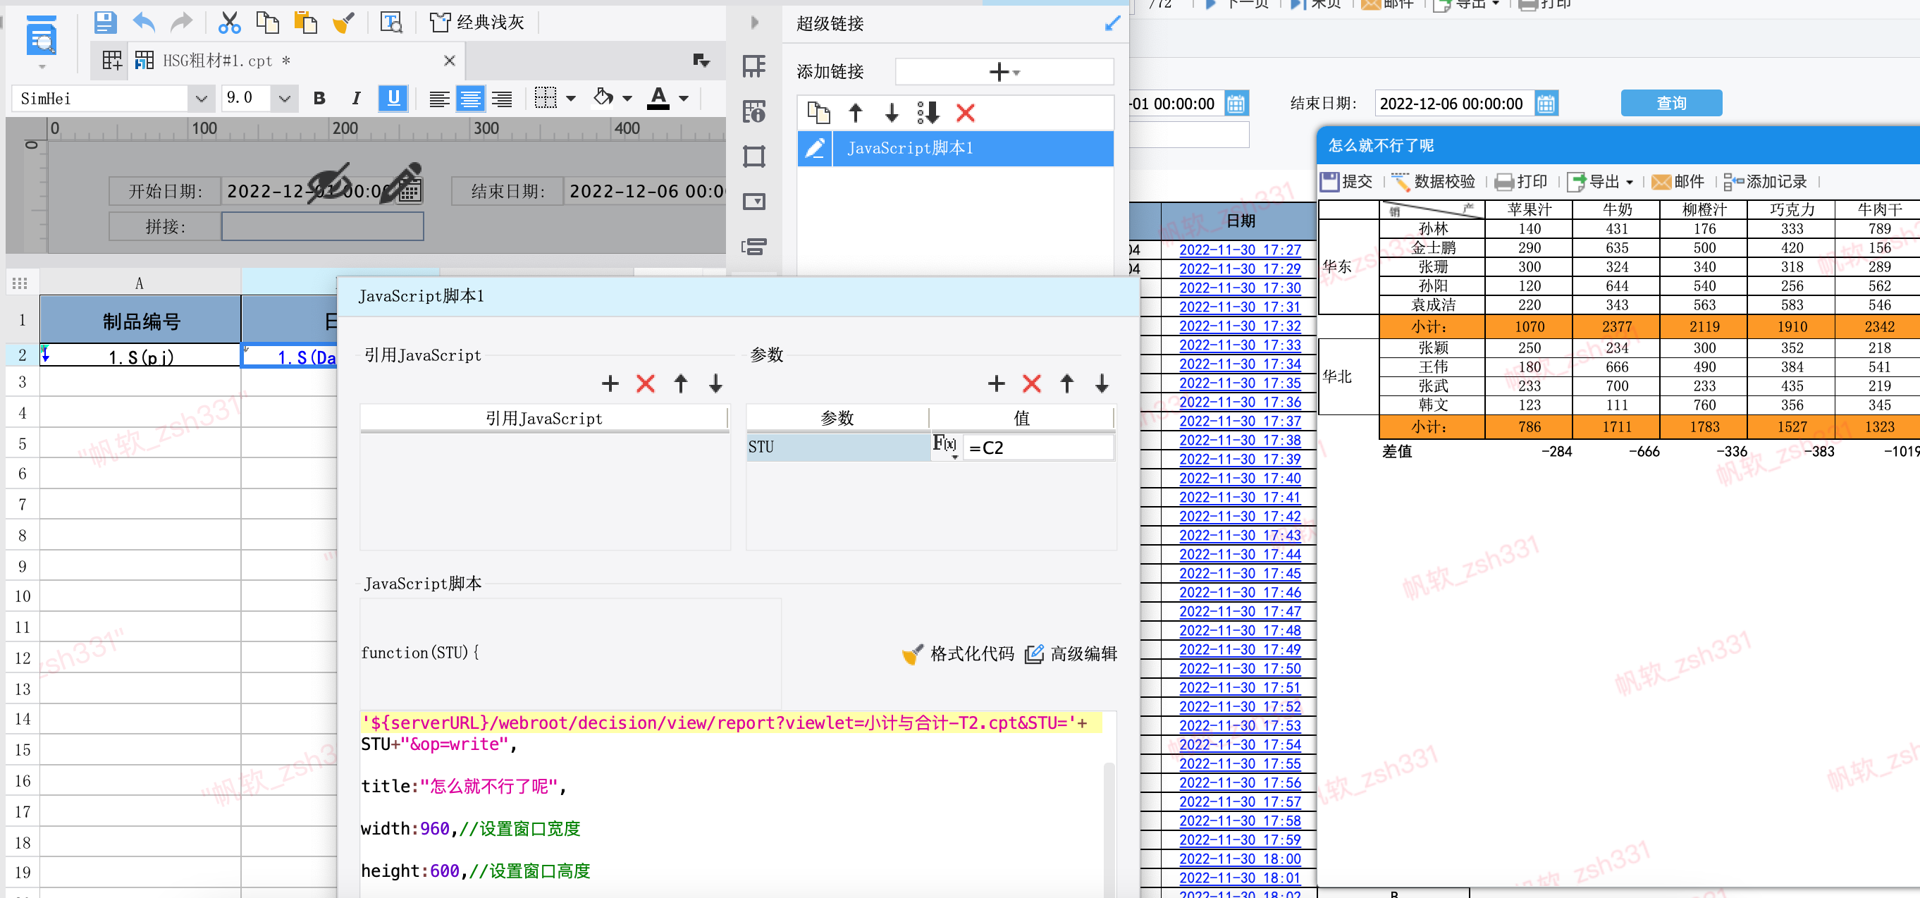Select JavaScript脚本1 in hyperlink list
Screen dimensions: 1920x898
coord(972,148)
